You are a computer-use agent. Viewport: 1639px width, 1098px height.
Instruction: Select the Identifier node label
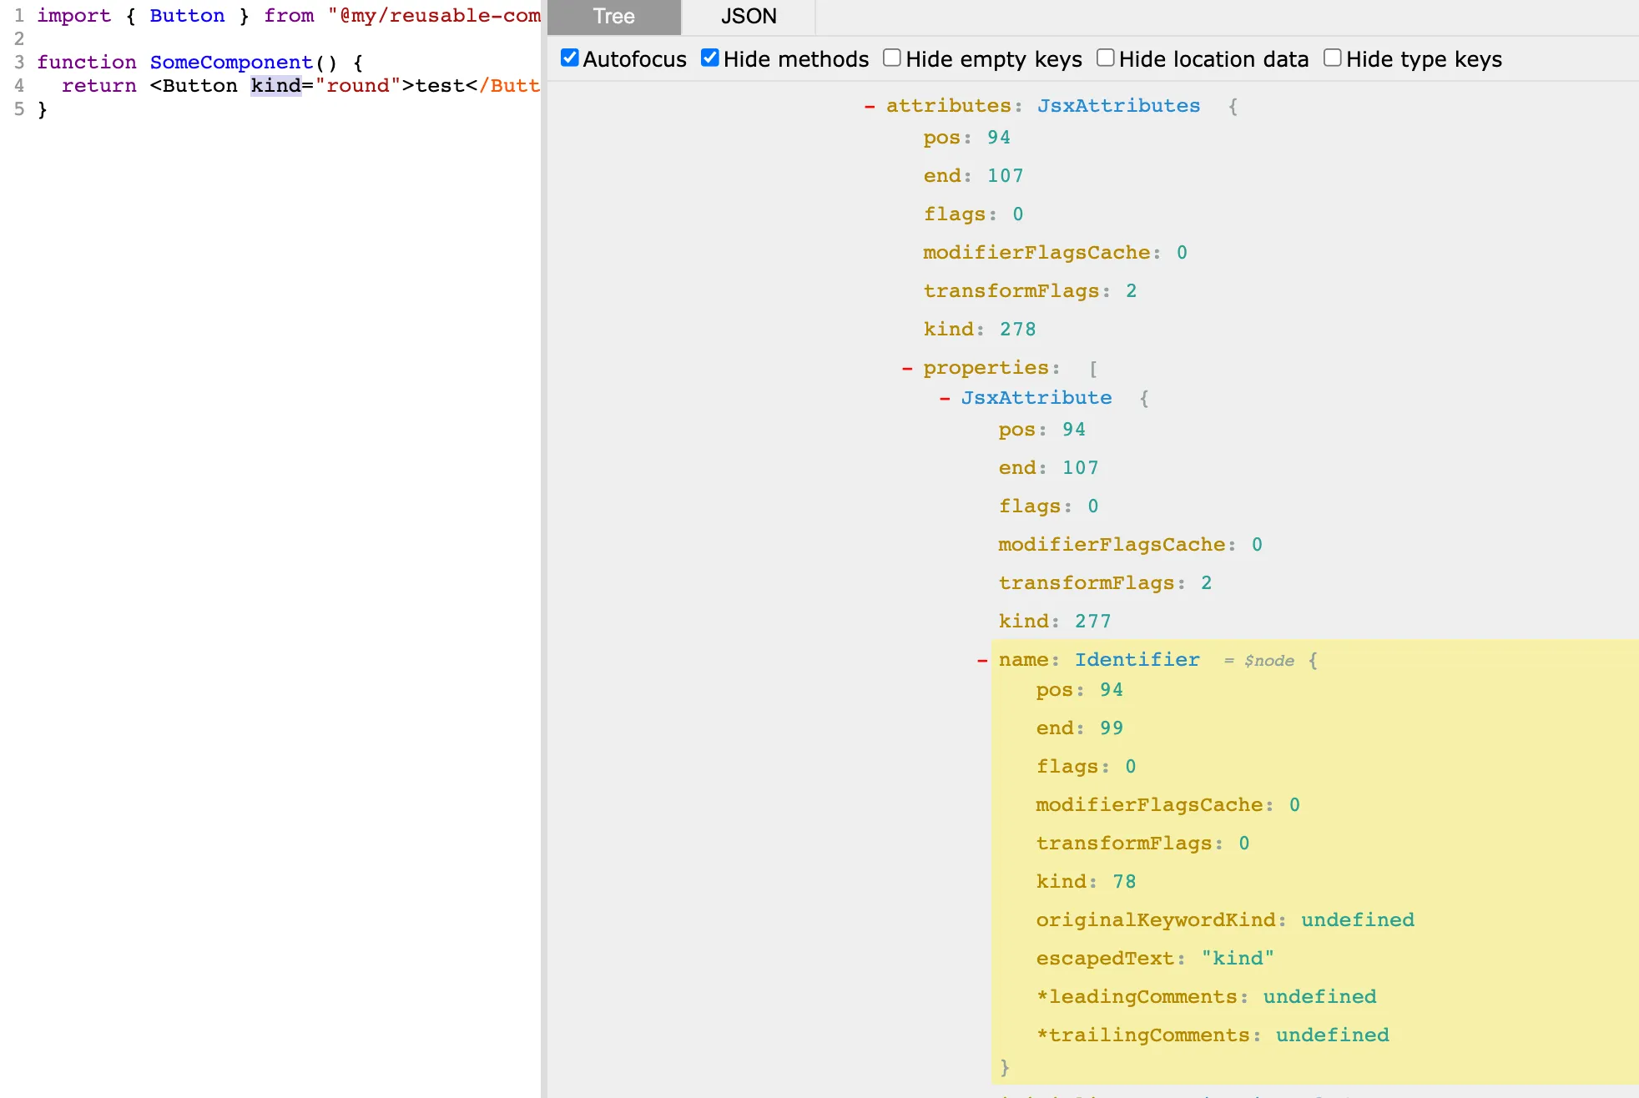point(1137,660)
